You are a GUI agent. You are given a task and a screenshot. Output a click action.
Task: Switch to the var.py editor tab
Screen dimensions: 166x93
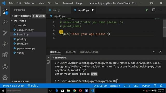tap(58, 10)
